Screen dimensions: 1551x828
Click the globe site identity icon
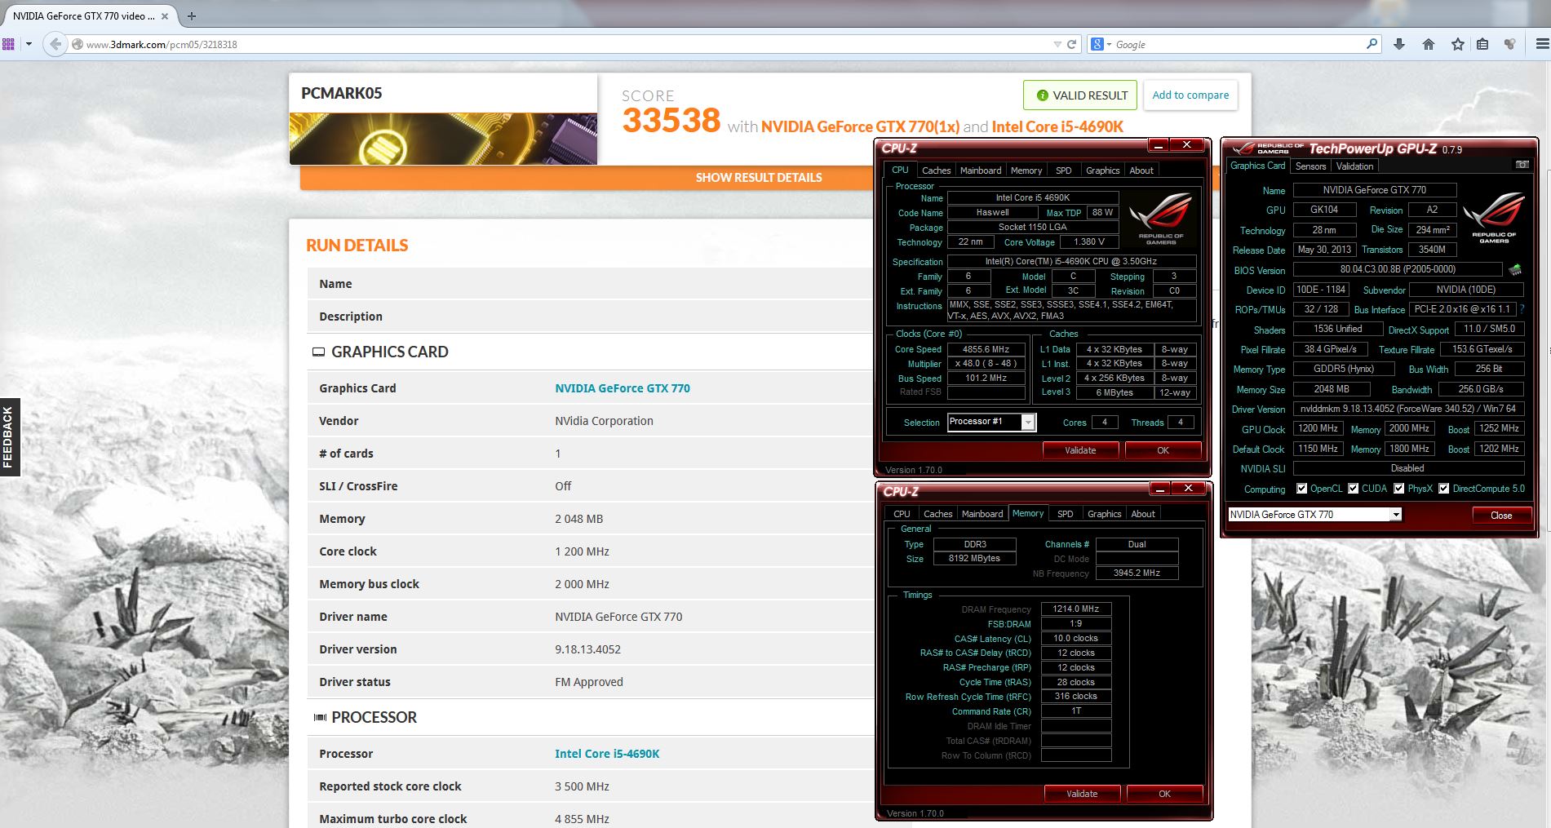click(x=78, y=44)
